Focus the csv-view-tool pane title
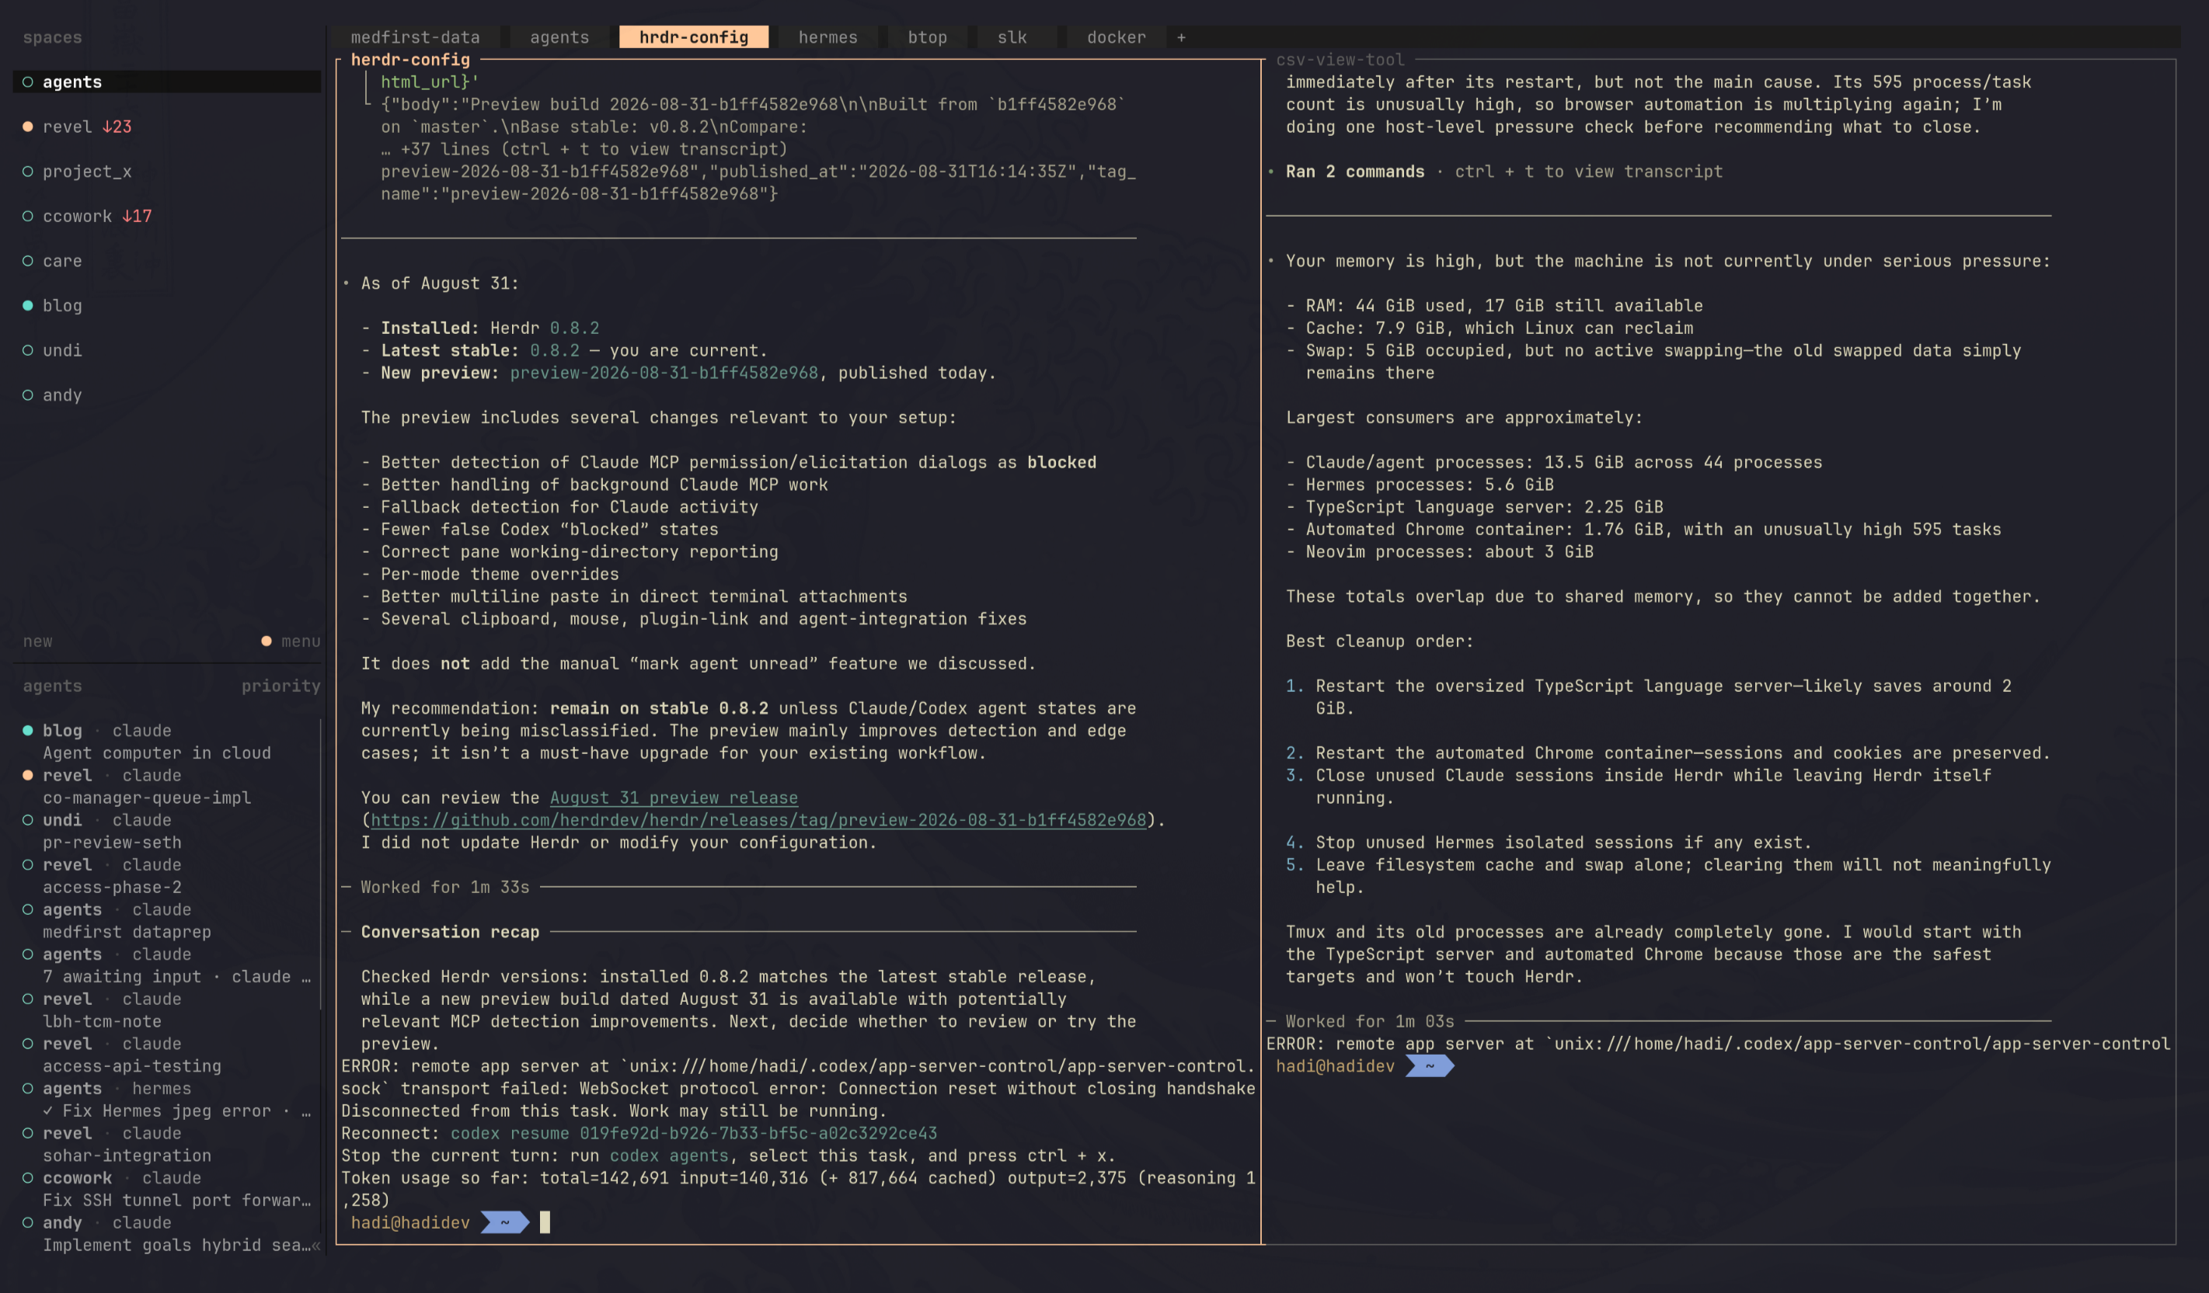 click(1340, 60)
